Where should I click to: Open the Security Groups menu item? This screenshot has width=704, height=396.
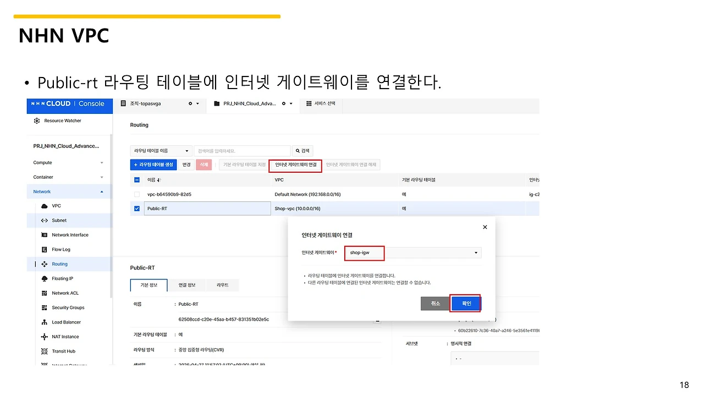69,308
